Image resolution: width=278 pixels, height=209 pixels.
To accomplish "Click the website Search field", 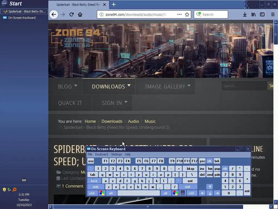I will [244, 86].
